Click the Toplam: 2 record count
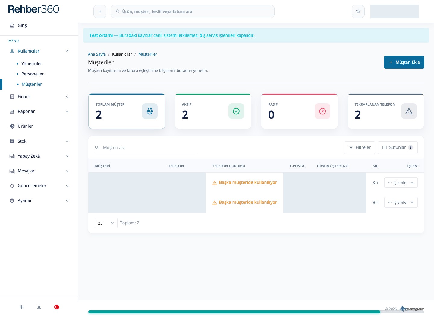The width and height of the screenshot is (434, 317). (x=130, y=223)
